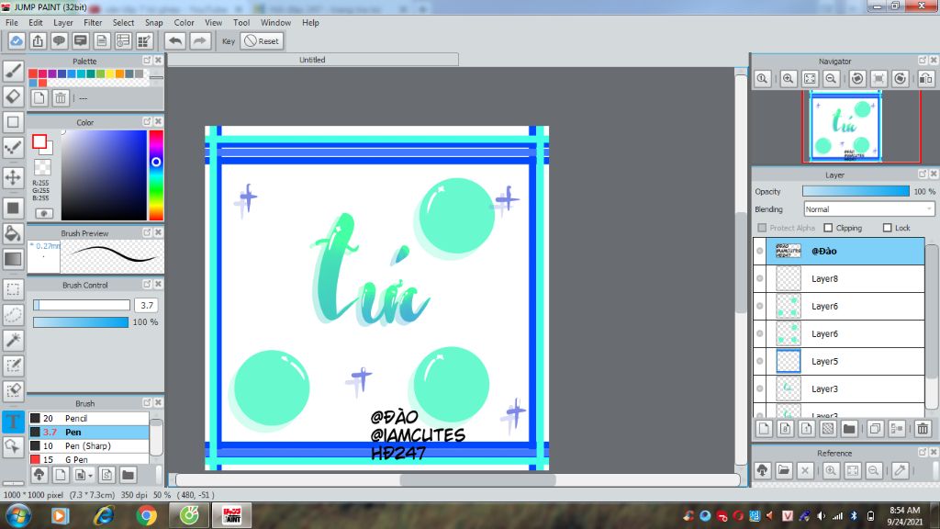
Task: Flip the view with Navigator flip icon
Action: tap(925, 79)
